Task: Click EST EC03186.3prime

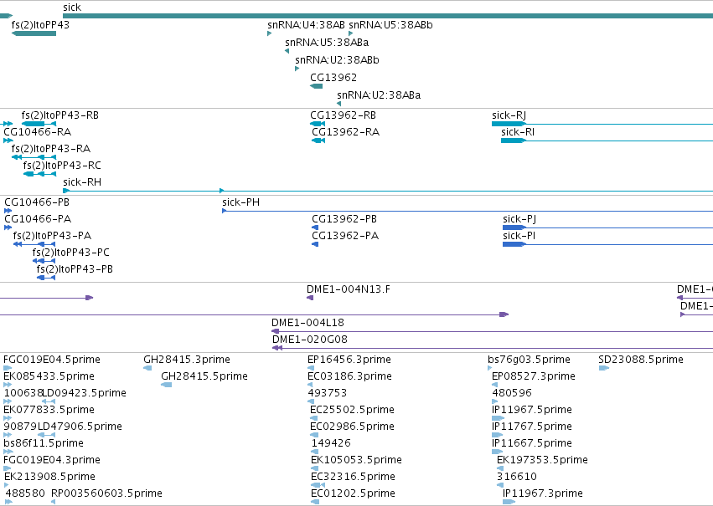Action: [x=349, y=376]
